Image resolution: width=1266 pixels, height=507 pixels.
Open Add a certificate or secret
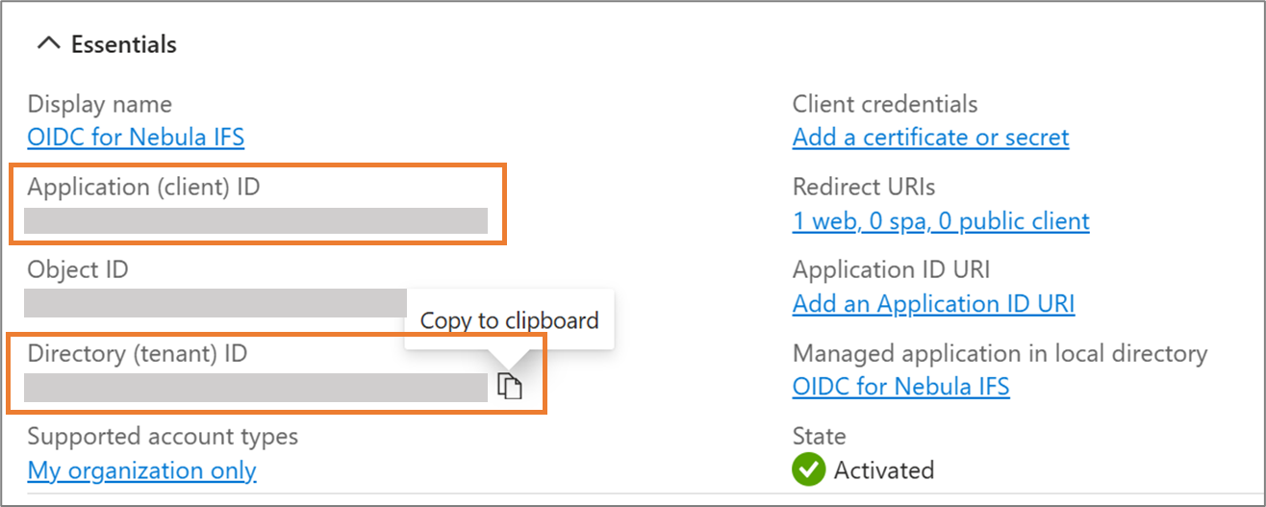pyautogui.click(x=930, y=138)
